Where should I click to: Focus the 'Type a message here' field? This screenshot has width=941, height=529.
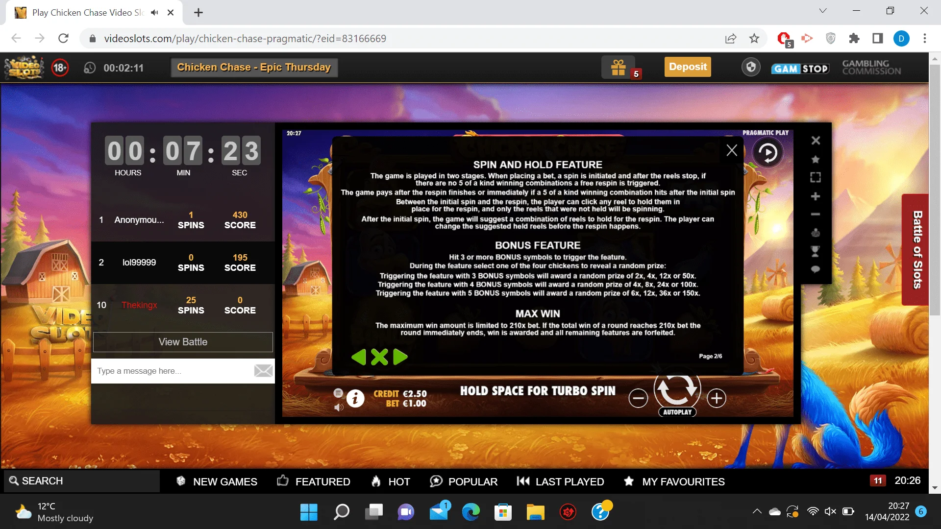click(172, 371)
